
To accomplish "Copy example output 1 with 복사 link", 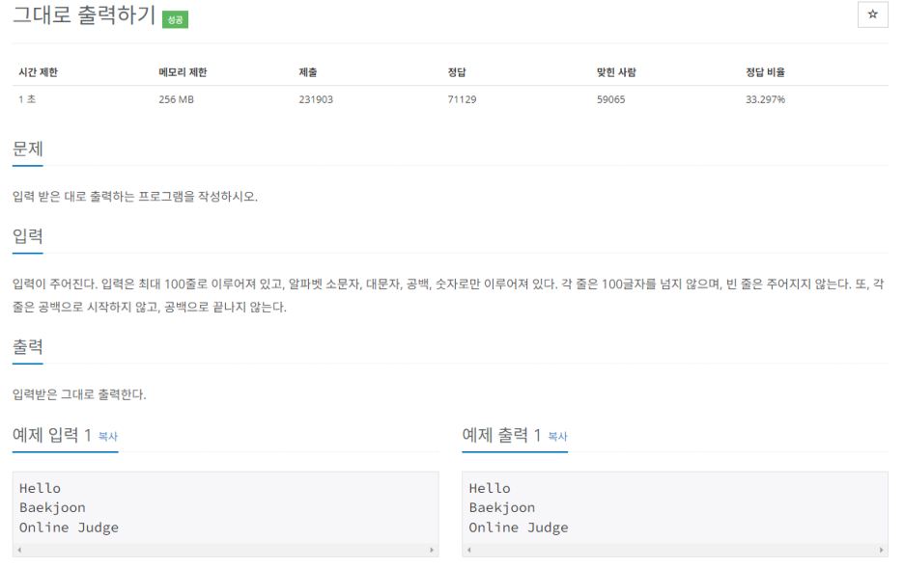I will point(557,437).
